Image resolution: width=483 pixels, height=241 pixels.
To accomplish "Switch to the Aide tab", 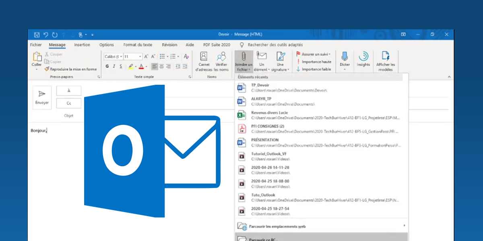I will point(190,45).
